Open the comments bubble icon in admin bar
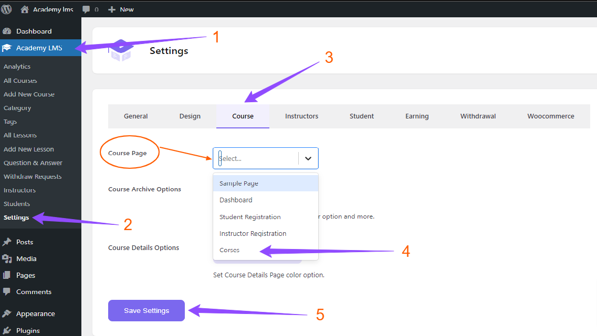The height and width of the screenshot is (336, 597). pos(87,9)
